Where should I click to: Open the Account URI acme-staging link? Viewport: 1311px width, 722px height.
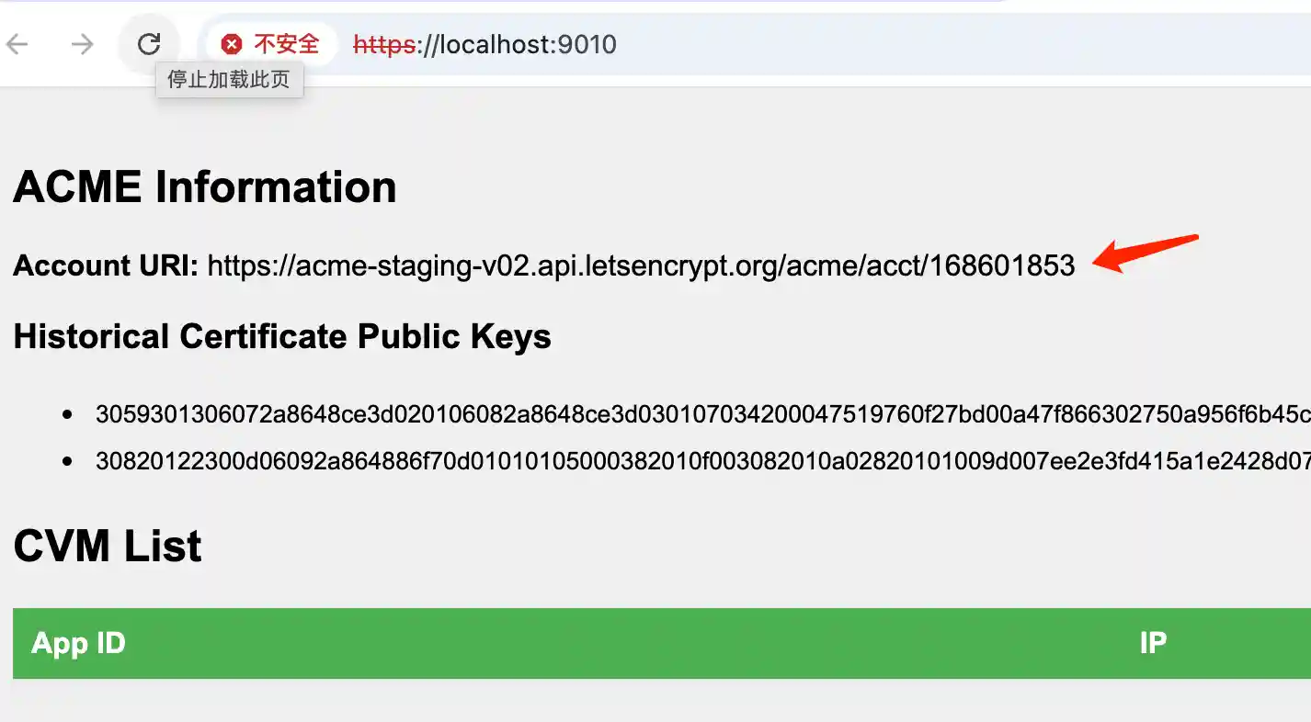pyautogui.click(x=641, y=265)
